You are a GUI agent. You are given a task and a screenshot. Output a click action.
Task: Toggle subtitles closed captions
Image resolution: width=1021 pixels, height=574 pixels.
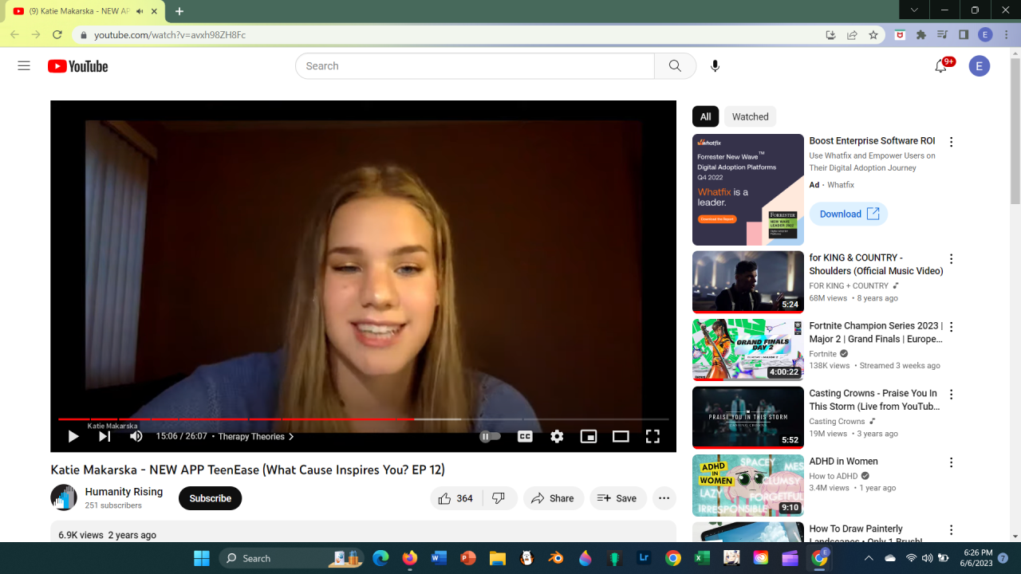click(x=525, y=436)
